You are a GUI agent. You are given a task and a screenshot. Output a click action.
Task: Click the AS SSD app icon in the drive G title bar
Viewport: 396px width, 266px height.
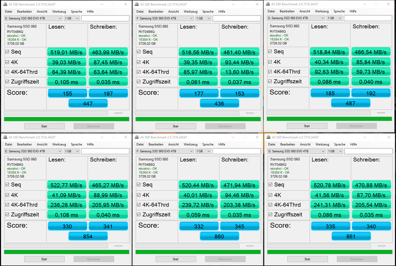coord(268,4)
